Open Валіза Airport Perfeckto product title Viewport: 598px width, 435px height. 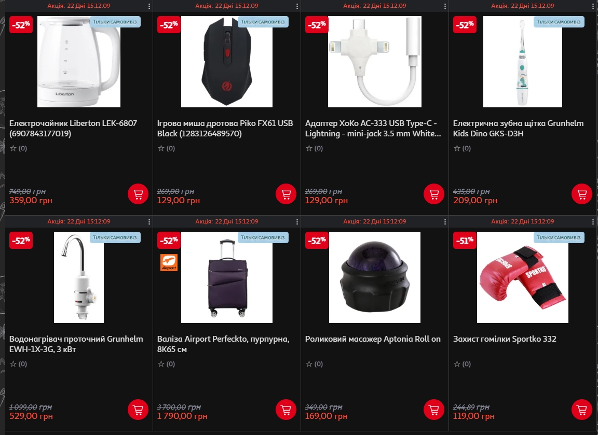[x=223, y=344]
